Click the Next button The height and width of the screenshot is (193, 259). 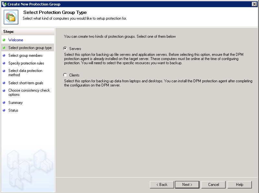(x=187, y=185)
